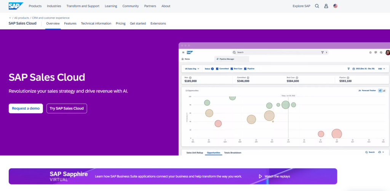Click the $165,000 Won value
The height and width of the screenshot is (191, 390).
click(190, 81)
